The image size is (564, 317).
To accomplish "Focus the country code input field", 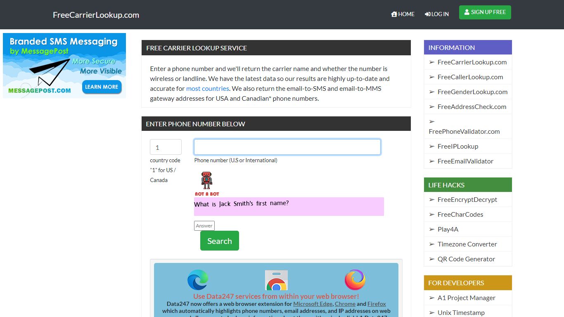I will (166, 147).
